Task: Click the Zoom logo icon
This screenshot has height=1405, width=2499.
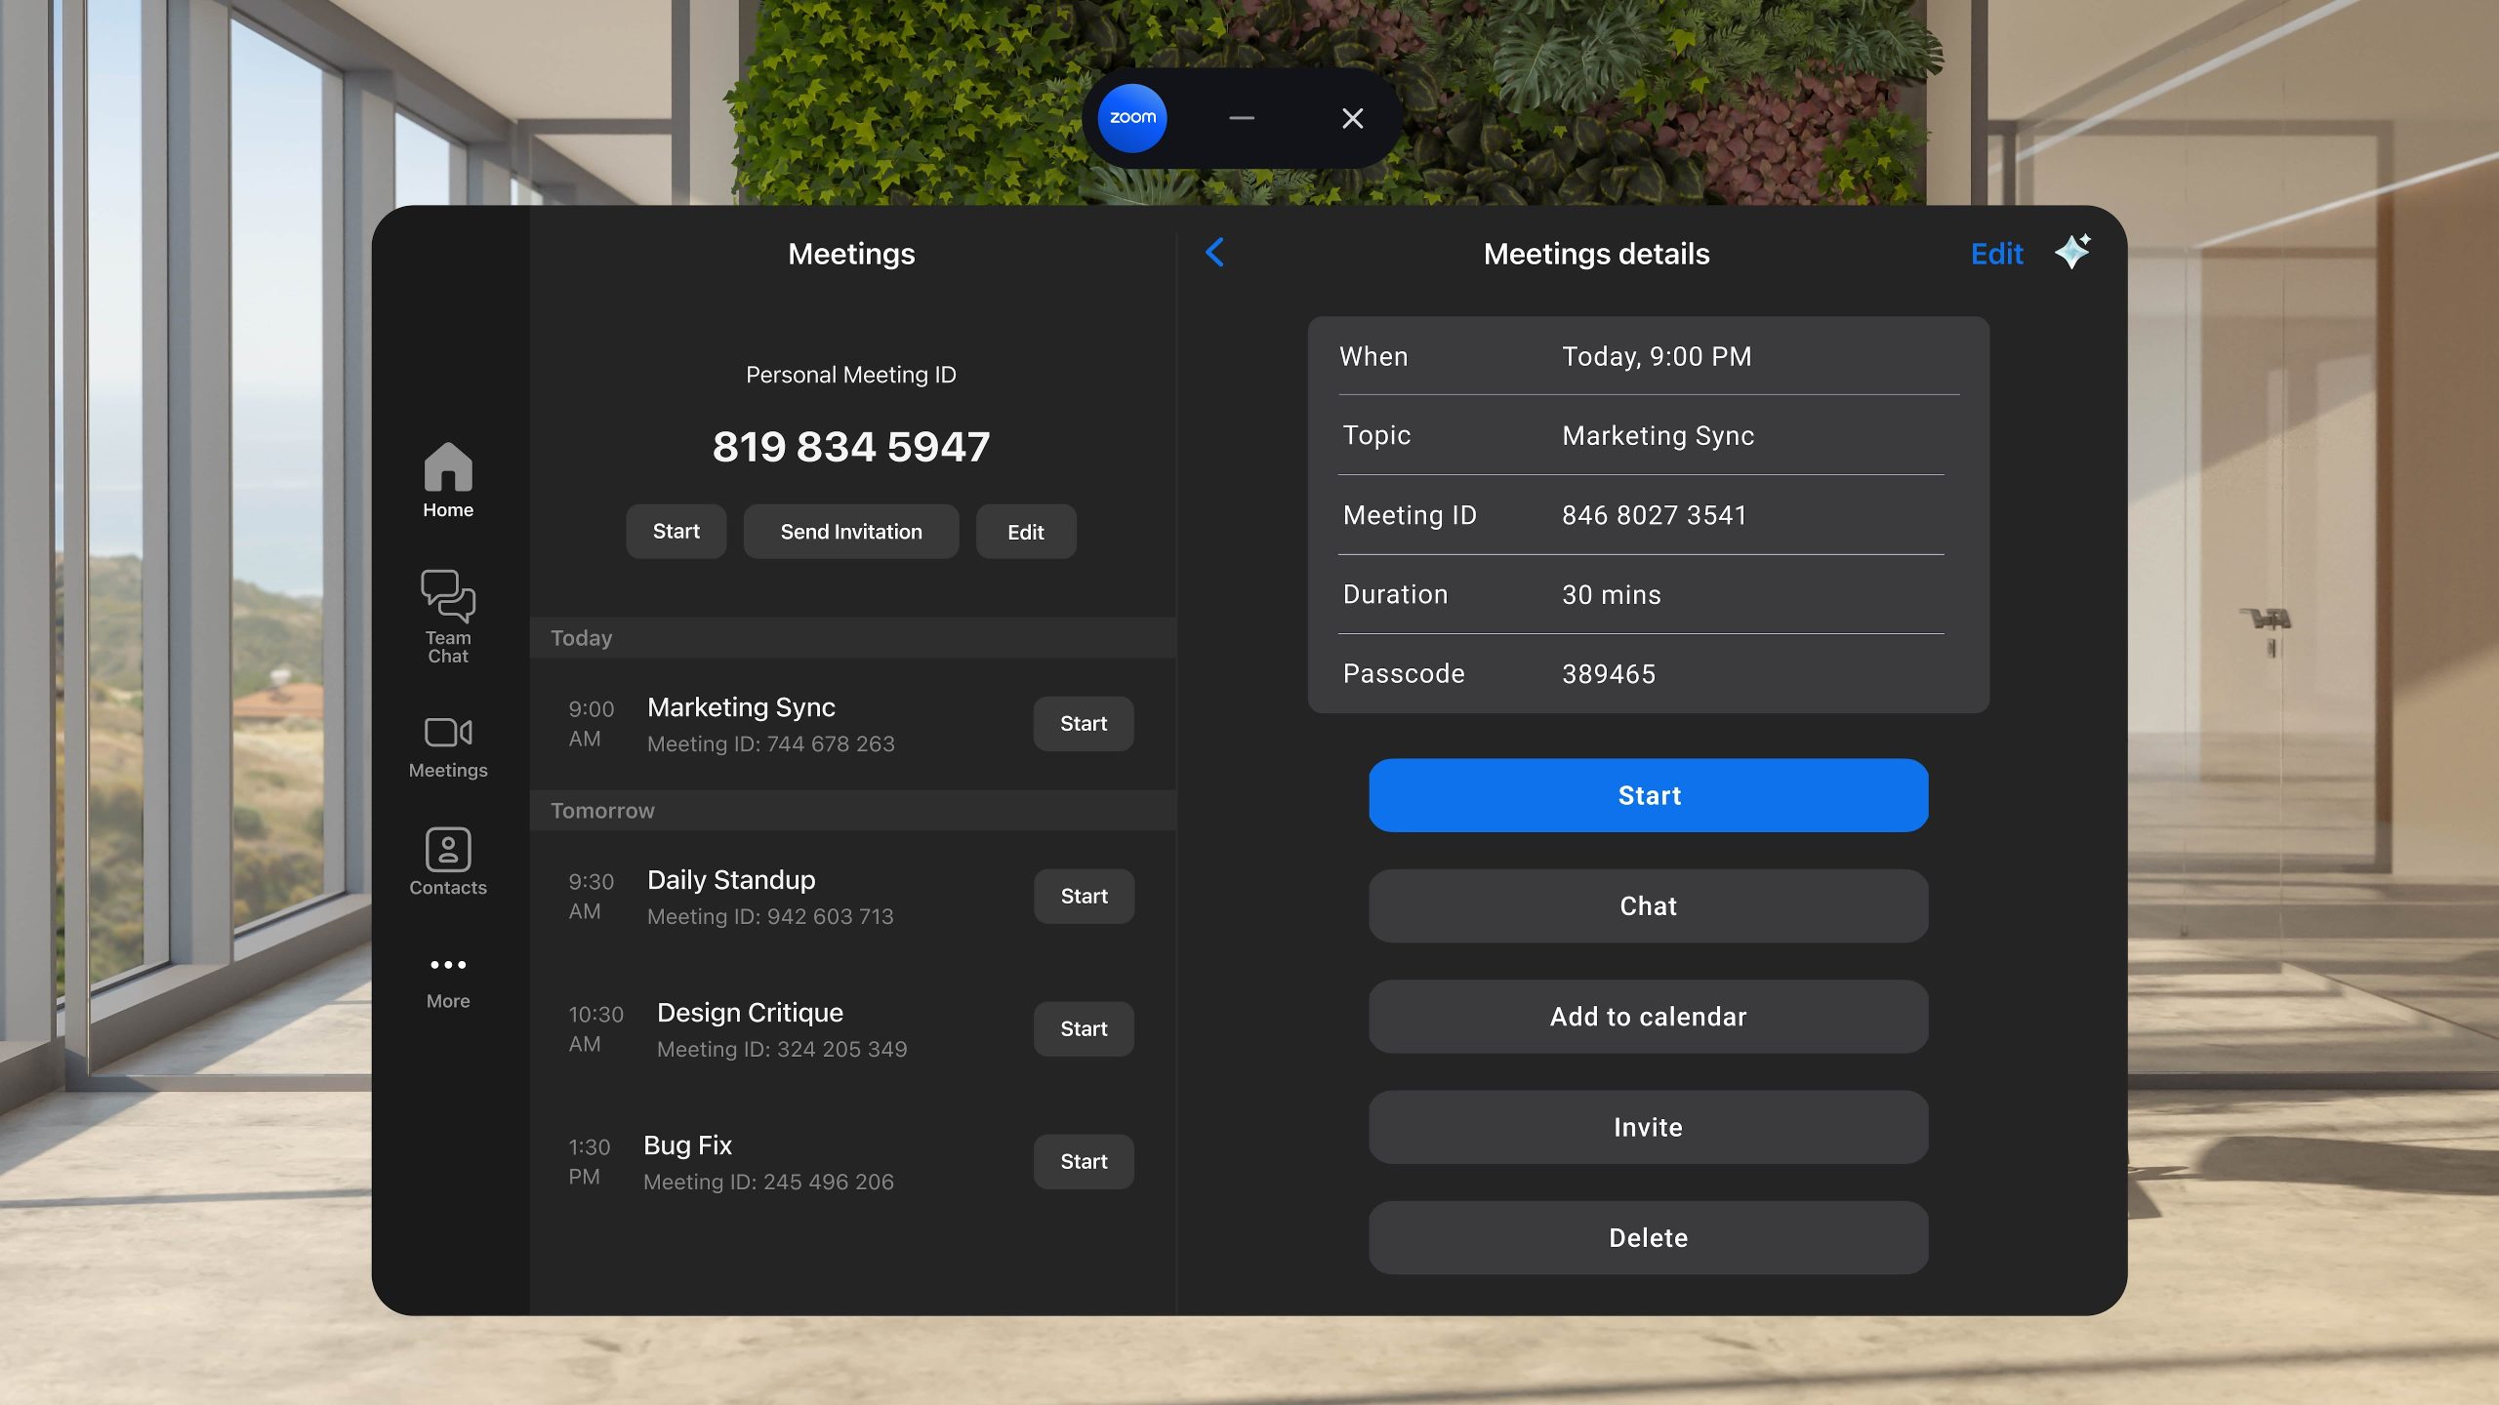Action: (x=1132, y=118)
